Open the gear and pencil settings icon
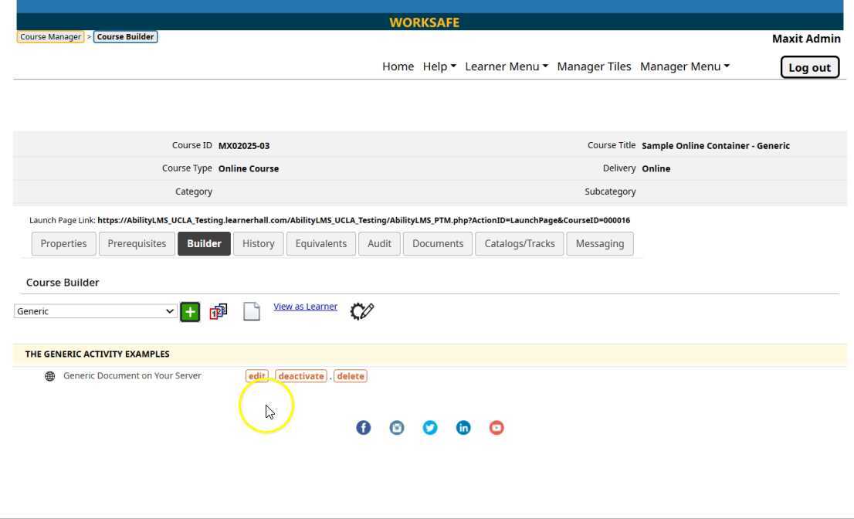 [x=361, y=311]
